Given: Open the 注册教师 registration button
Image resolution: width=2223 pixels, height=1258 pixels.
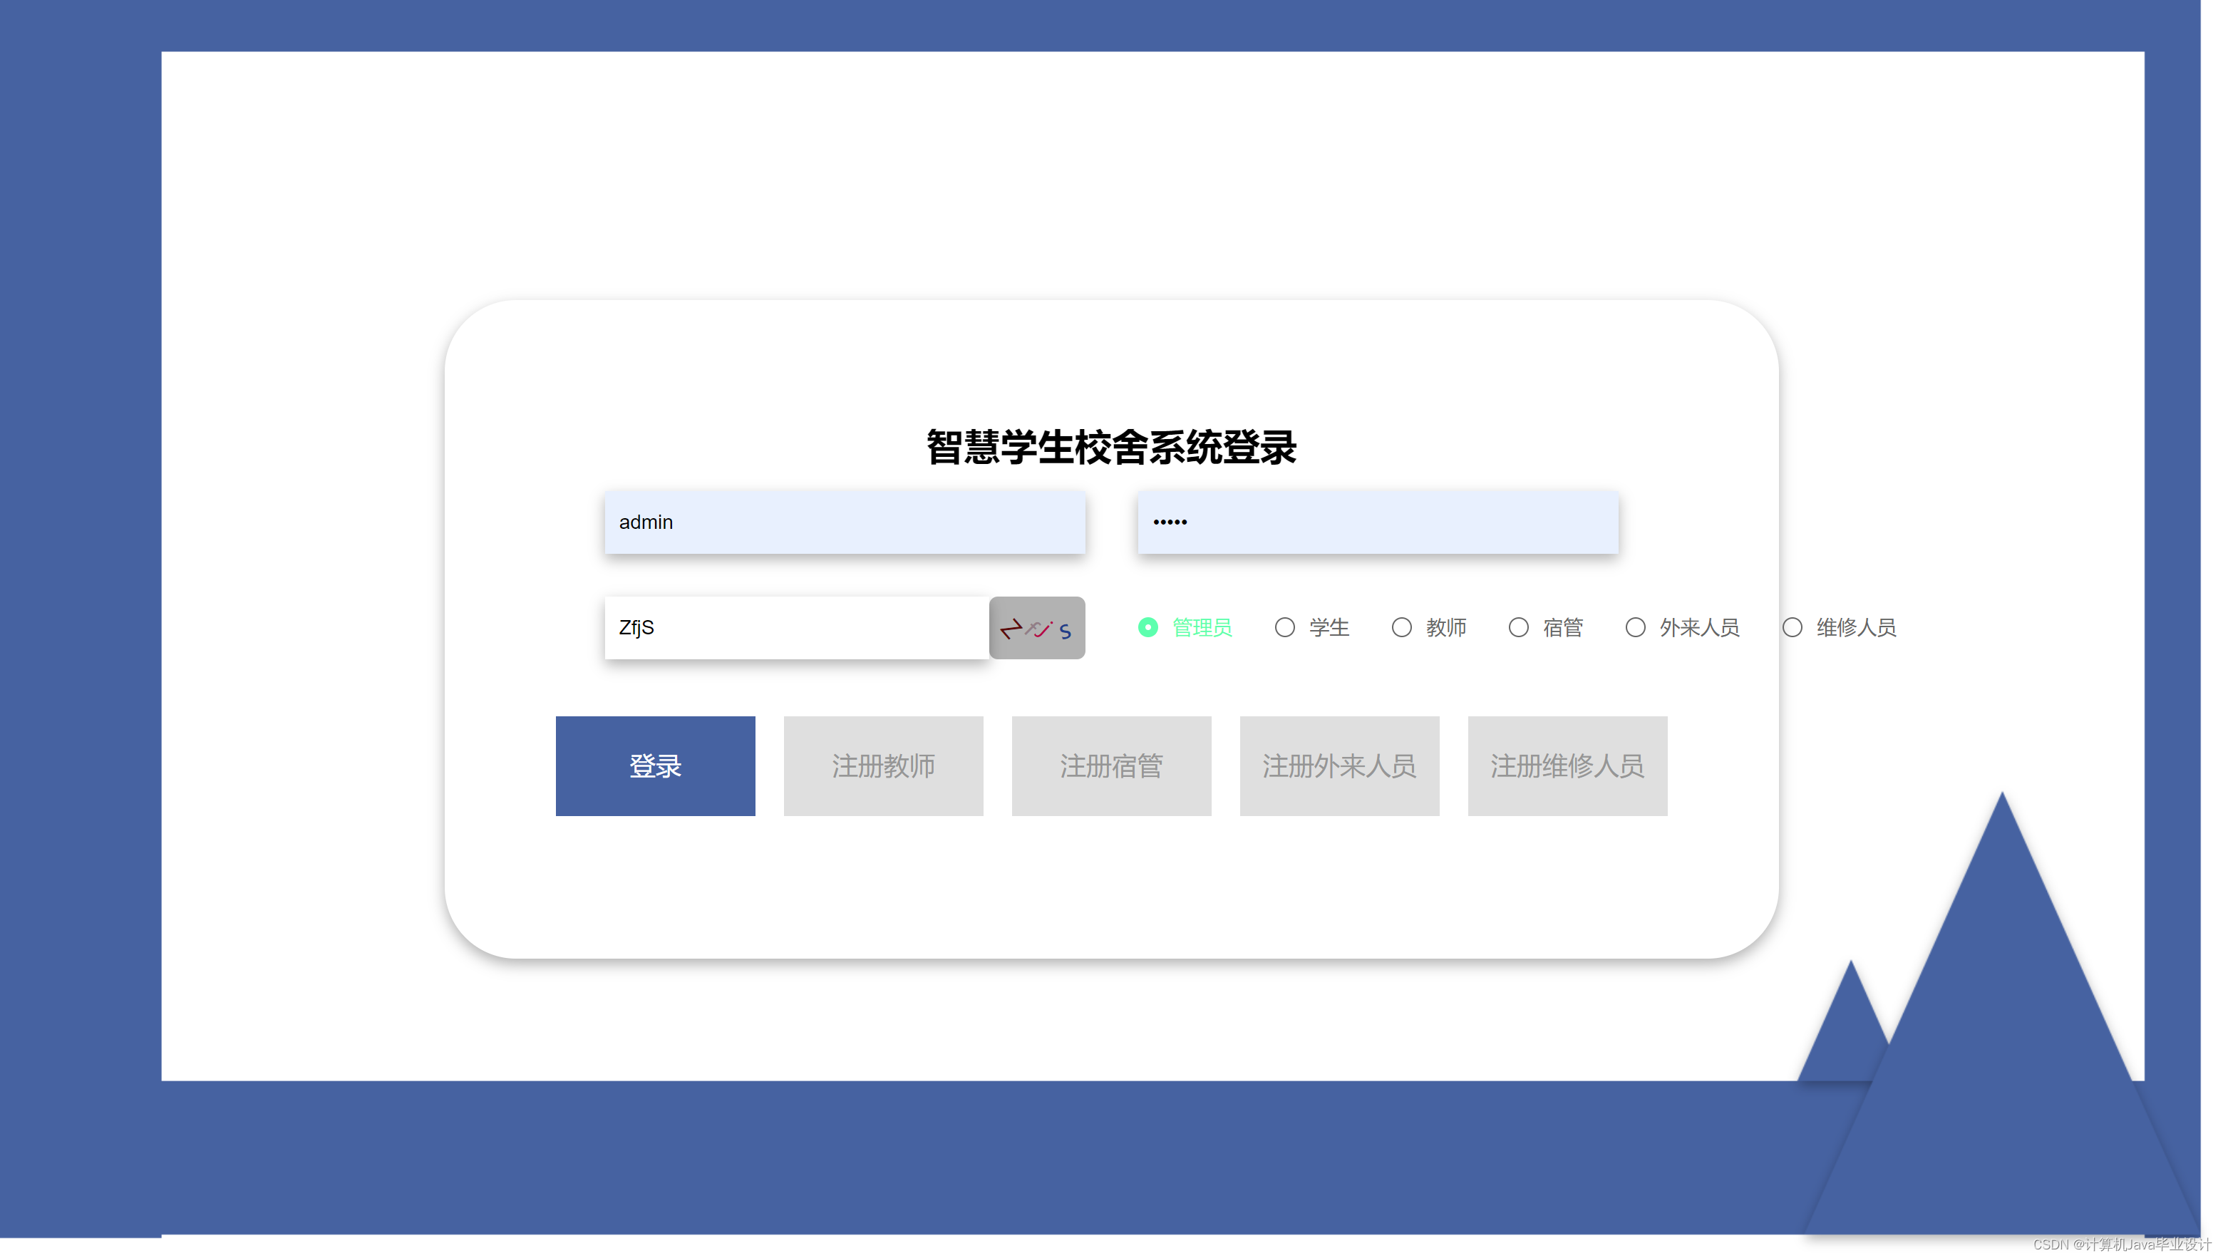Looking at the screenshot, I should (882, 766).
